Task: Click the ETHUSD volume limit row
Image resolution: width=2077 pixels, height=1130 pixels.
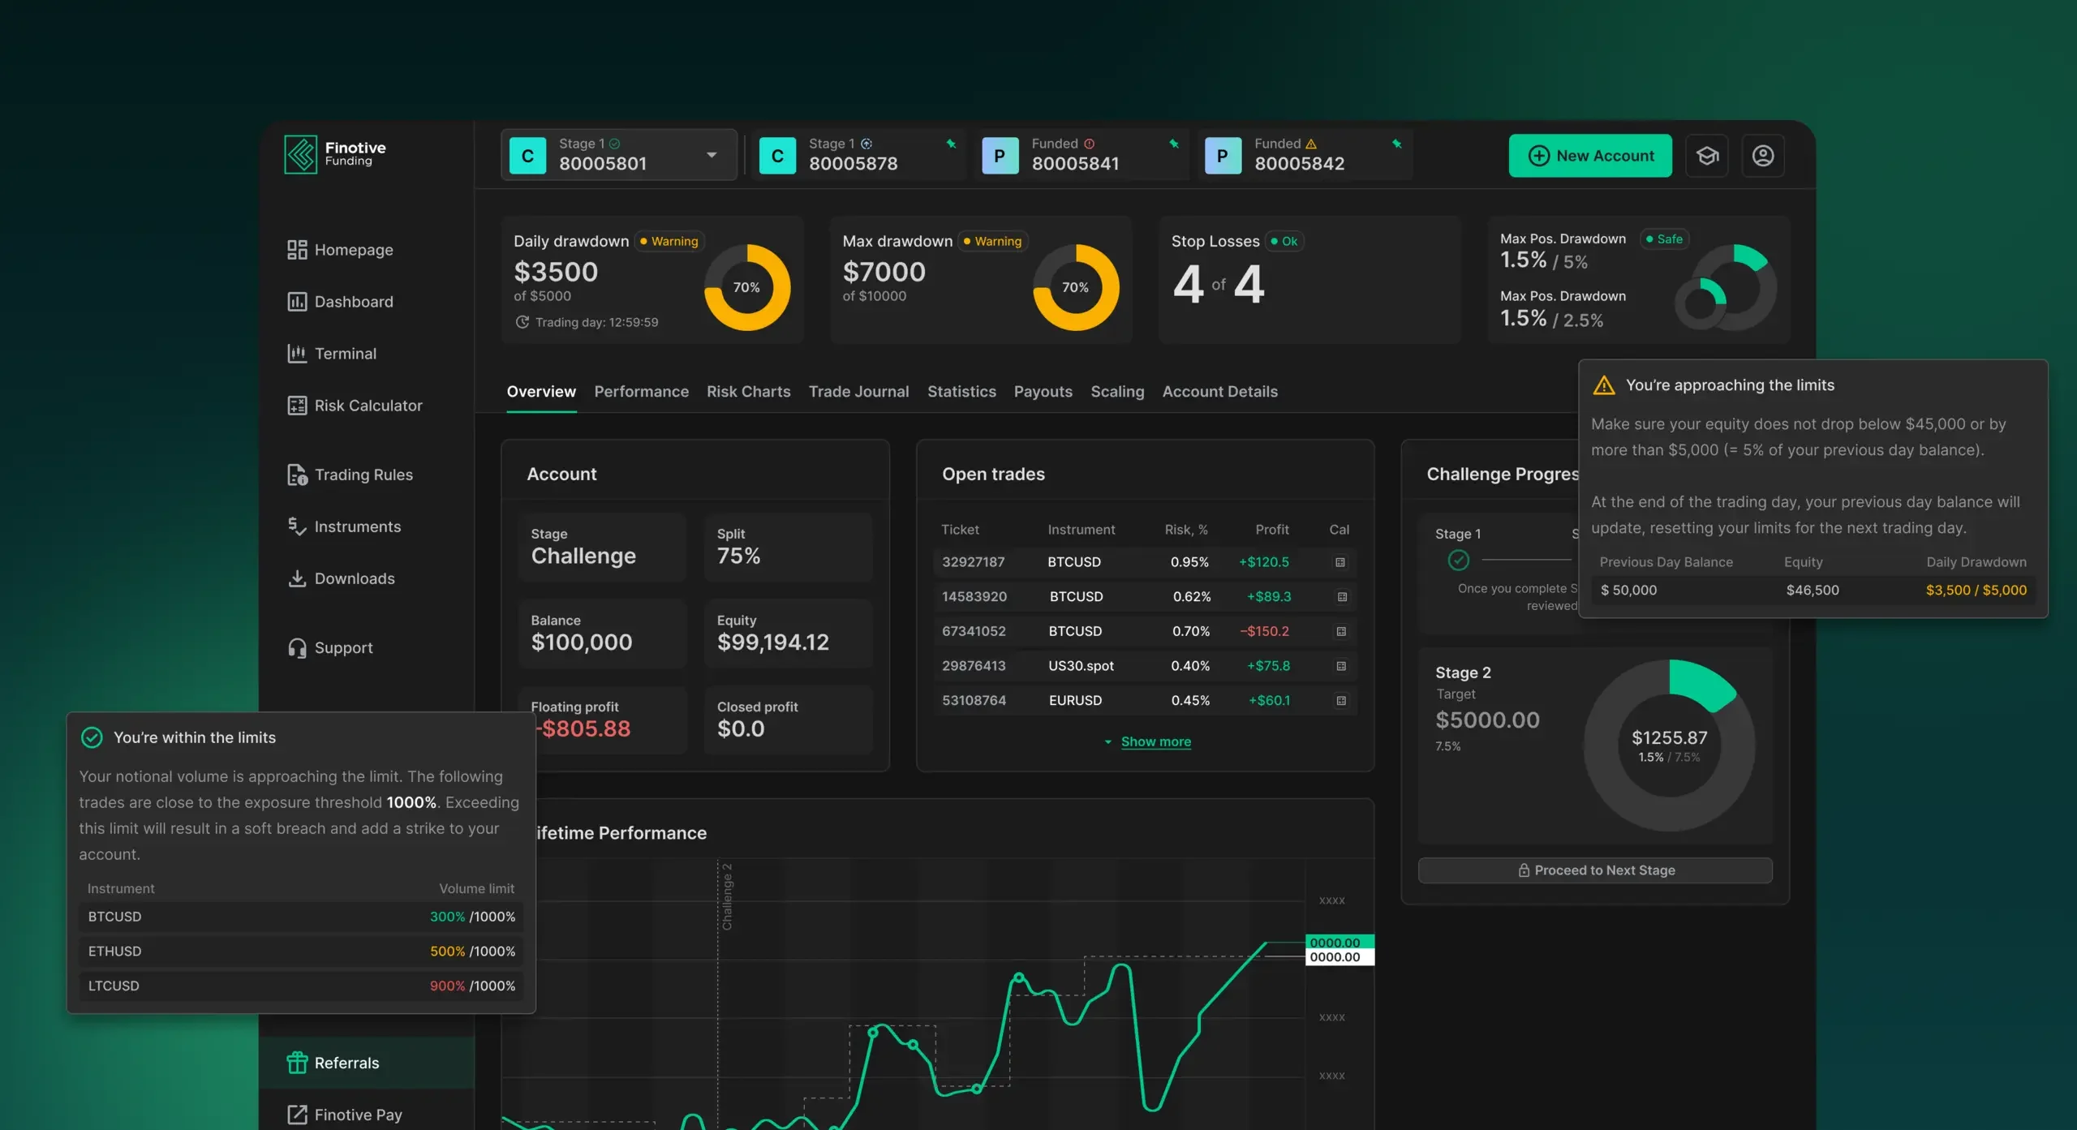Action: pyautogui.click(x=301, y=952)
